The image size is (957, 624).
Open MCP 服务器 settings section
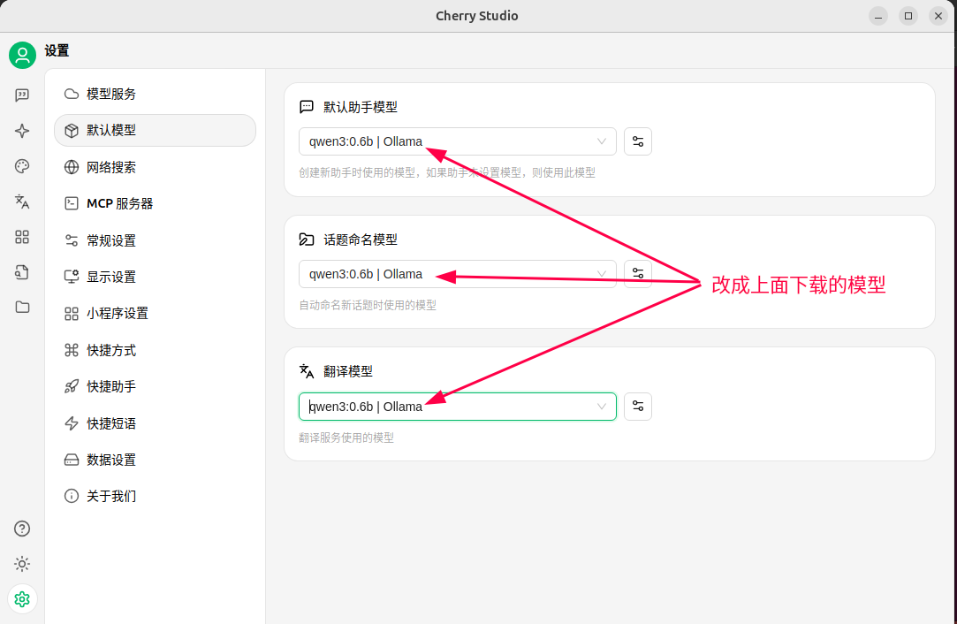(155, 203)
